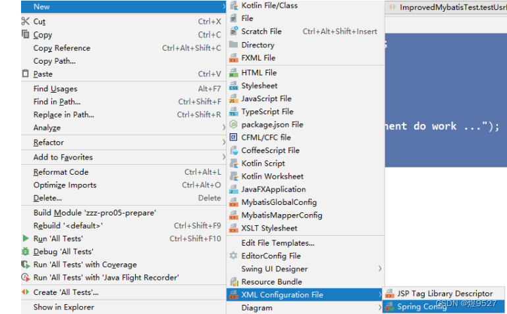Choose Delete... menu entry

[x=124, y=198]
